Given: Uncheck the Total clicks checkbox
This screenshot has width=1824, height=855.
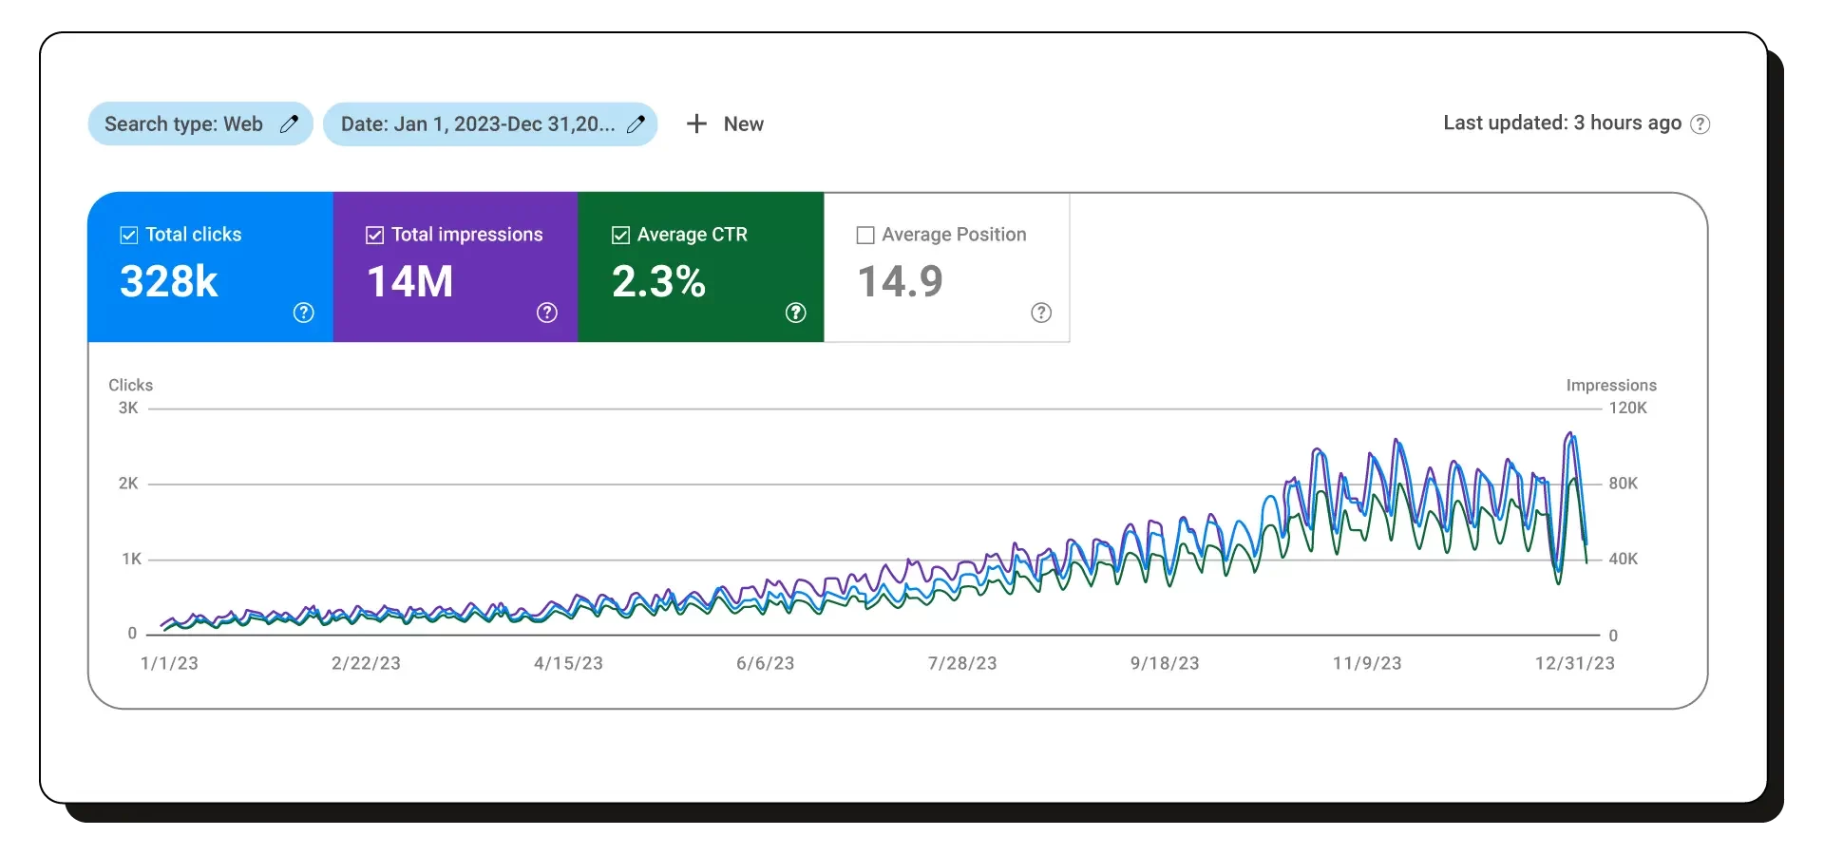Looking at the screenshot, I should [129, 235].
